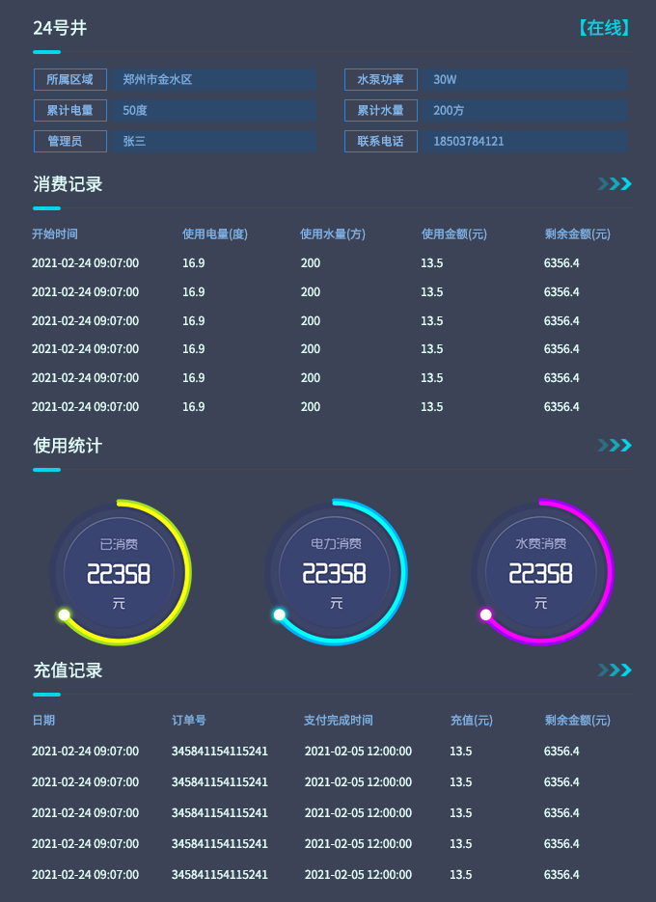This screenshot has width=656, height=902.
Task: Click the 订单号 column header
Action: [189, 721]
